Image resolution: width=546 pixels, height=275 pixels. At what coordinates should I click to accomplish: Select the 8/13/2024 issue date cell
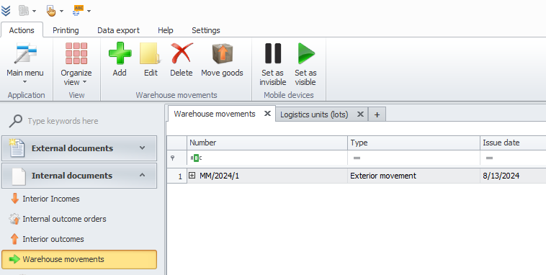coord(513,176)
